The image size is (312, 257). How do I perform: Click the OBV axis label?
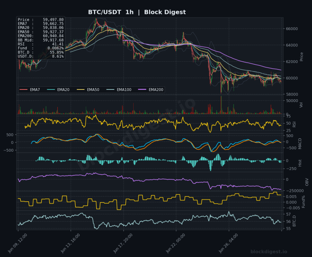click(x=307, y=182)
